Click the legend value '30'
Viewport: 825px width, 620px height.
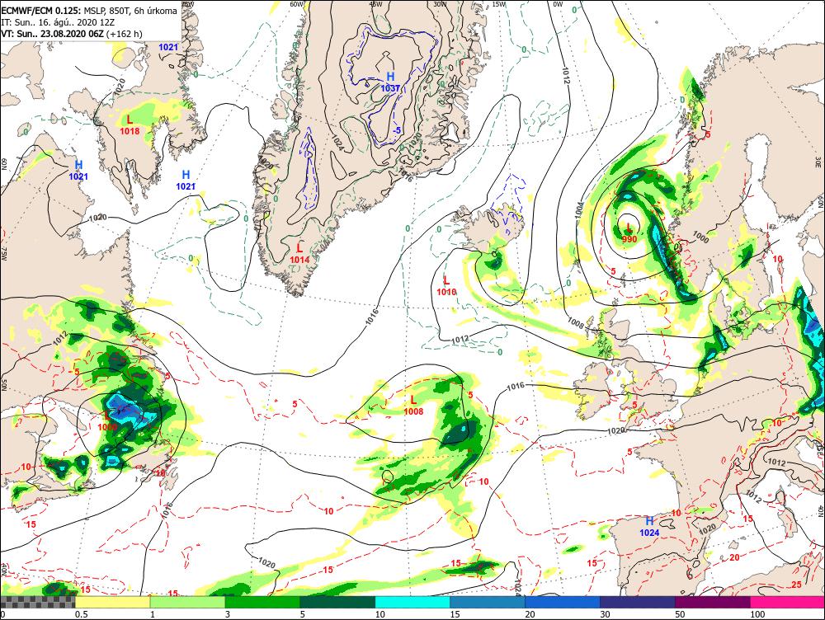click(605, 614)
